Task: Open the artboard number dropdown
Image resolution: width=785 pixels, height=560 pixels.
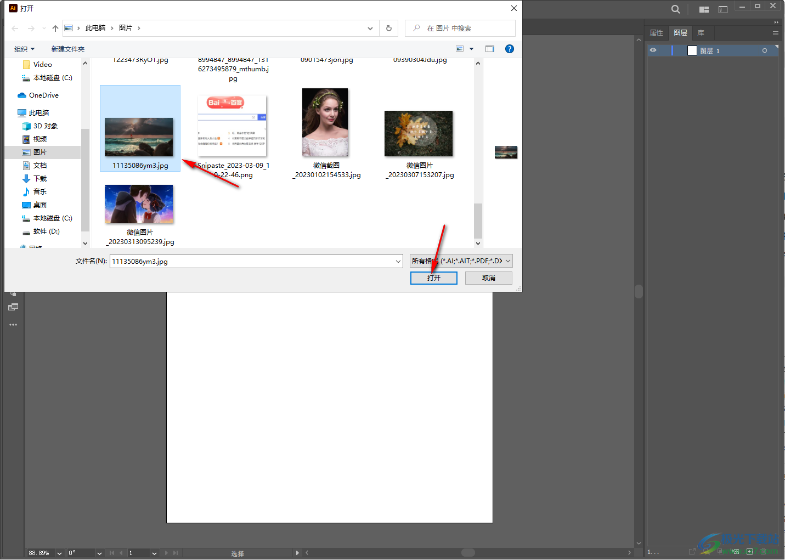Action: [x=154, y=553]
